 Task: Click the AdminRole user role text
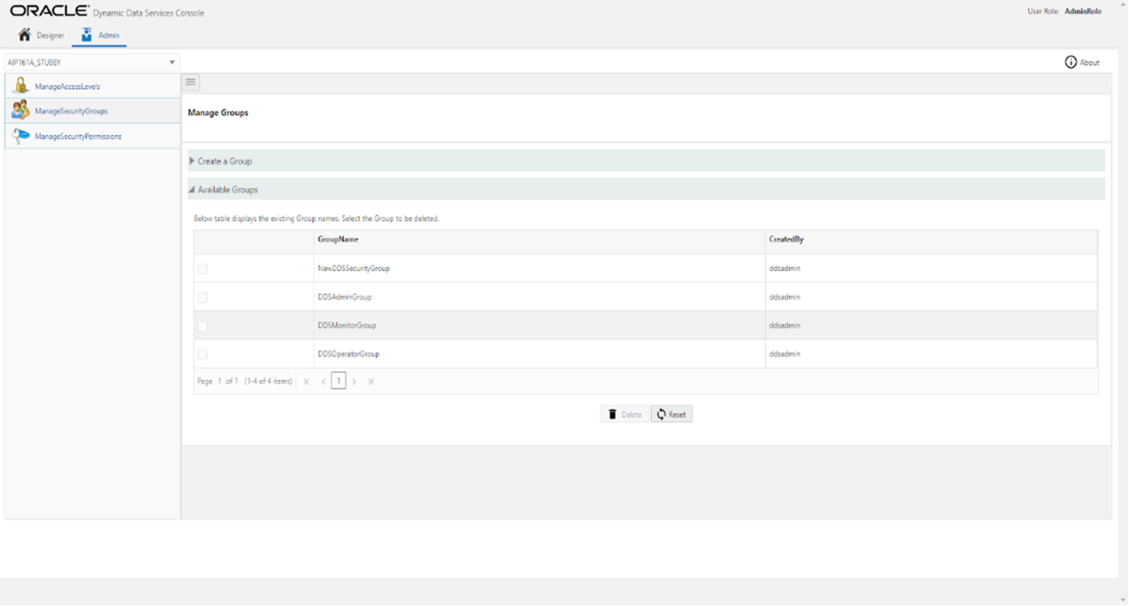point(1083,11)
